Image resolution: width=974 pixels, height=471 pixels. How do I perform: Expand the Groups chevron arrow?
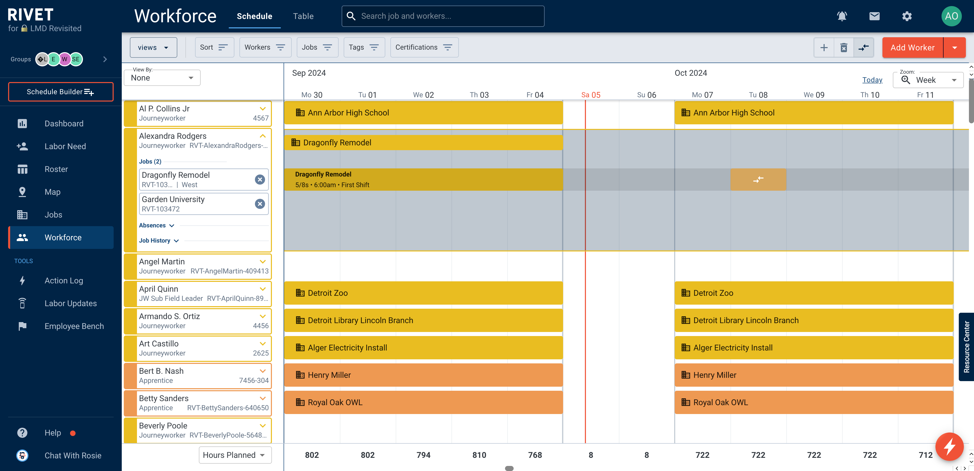105,59
